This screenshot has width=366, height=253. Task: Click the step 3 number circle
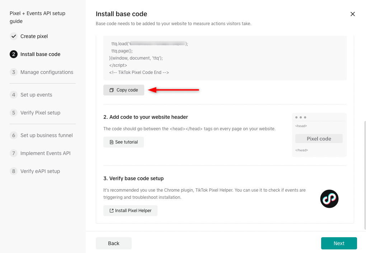[14, 72]
